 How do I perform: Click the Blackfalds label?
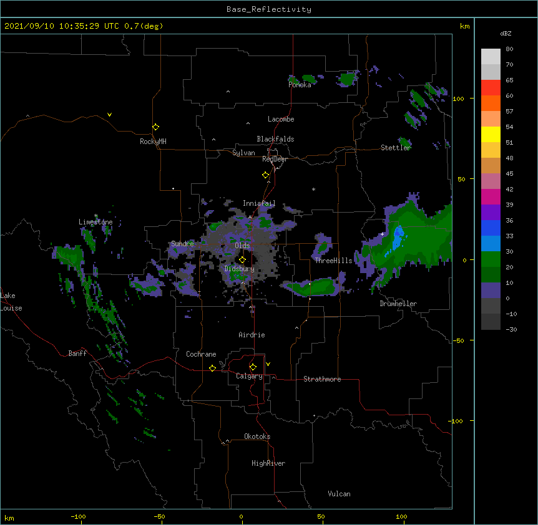[275, 139]
